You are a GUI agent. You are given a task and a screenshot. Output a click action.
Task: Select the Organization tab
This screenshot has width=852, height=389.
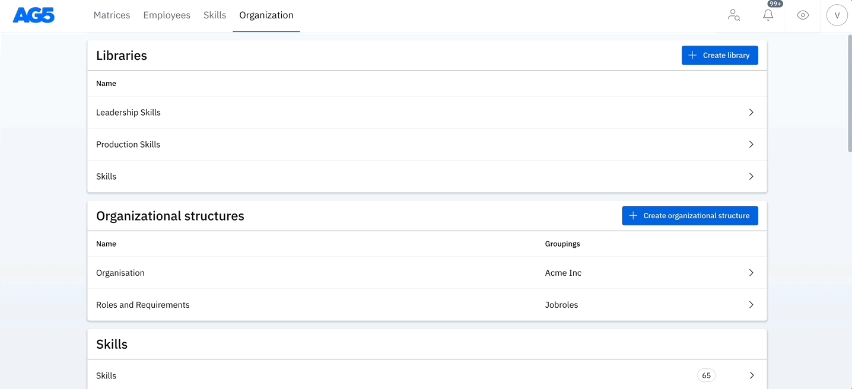[x=266, y=15]
